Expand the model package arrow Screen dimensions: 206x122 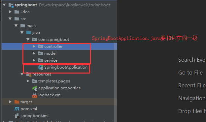click(x=34, y=53)
